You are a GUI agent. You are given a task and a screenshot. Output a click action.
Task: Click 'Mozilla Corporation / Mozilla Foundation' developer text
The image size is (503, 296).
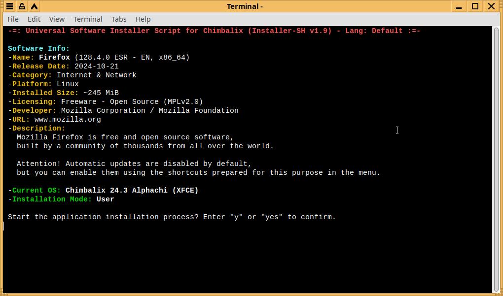150,110
